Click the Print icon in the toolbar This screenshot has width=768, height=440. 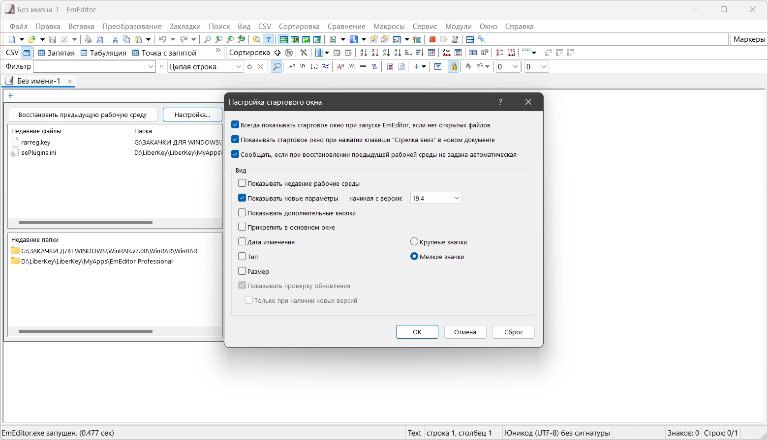(88, 39)
